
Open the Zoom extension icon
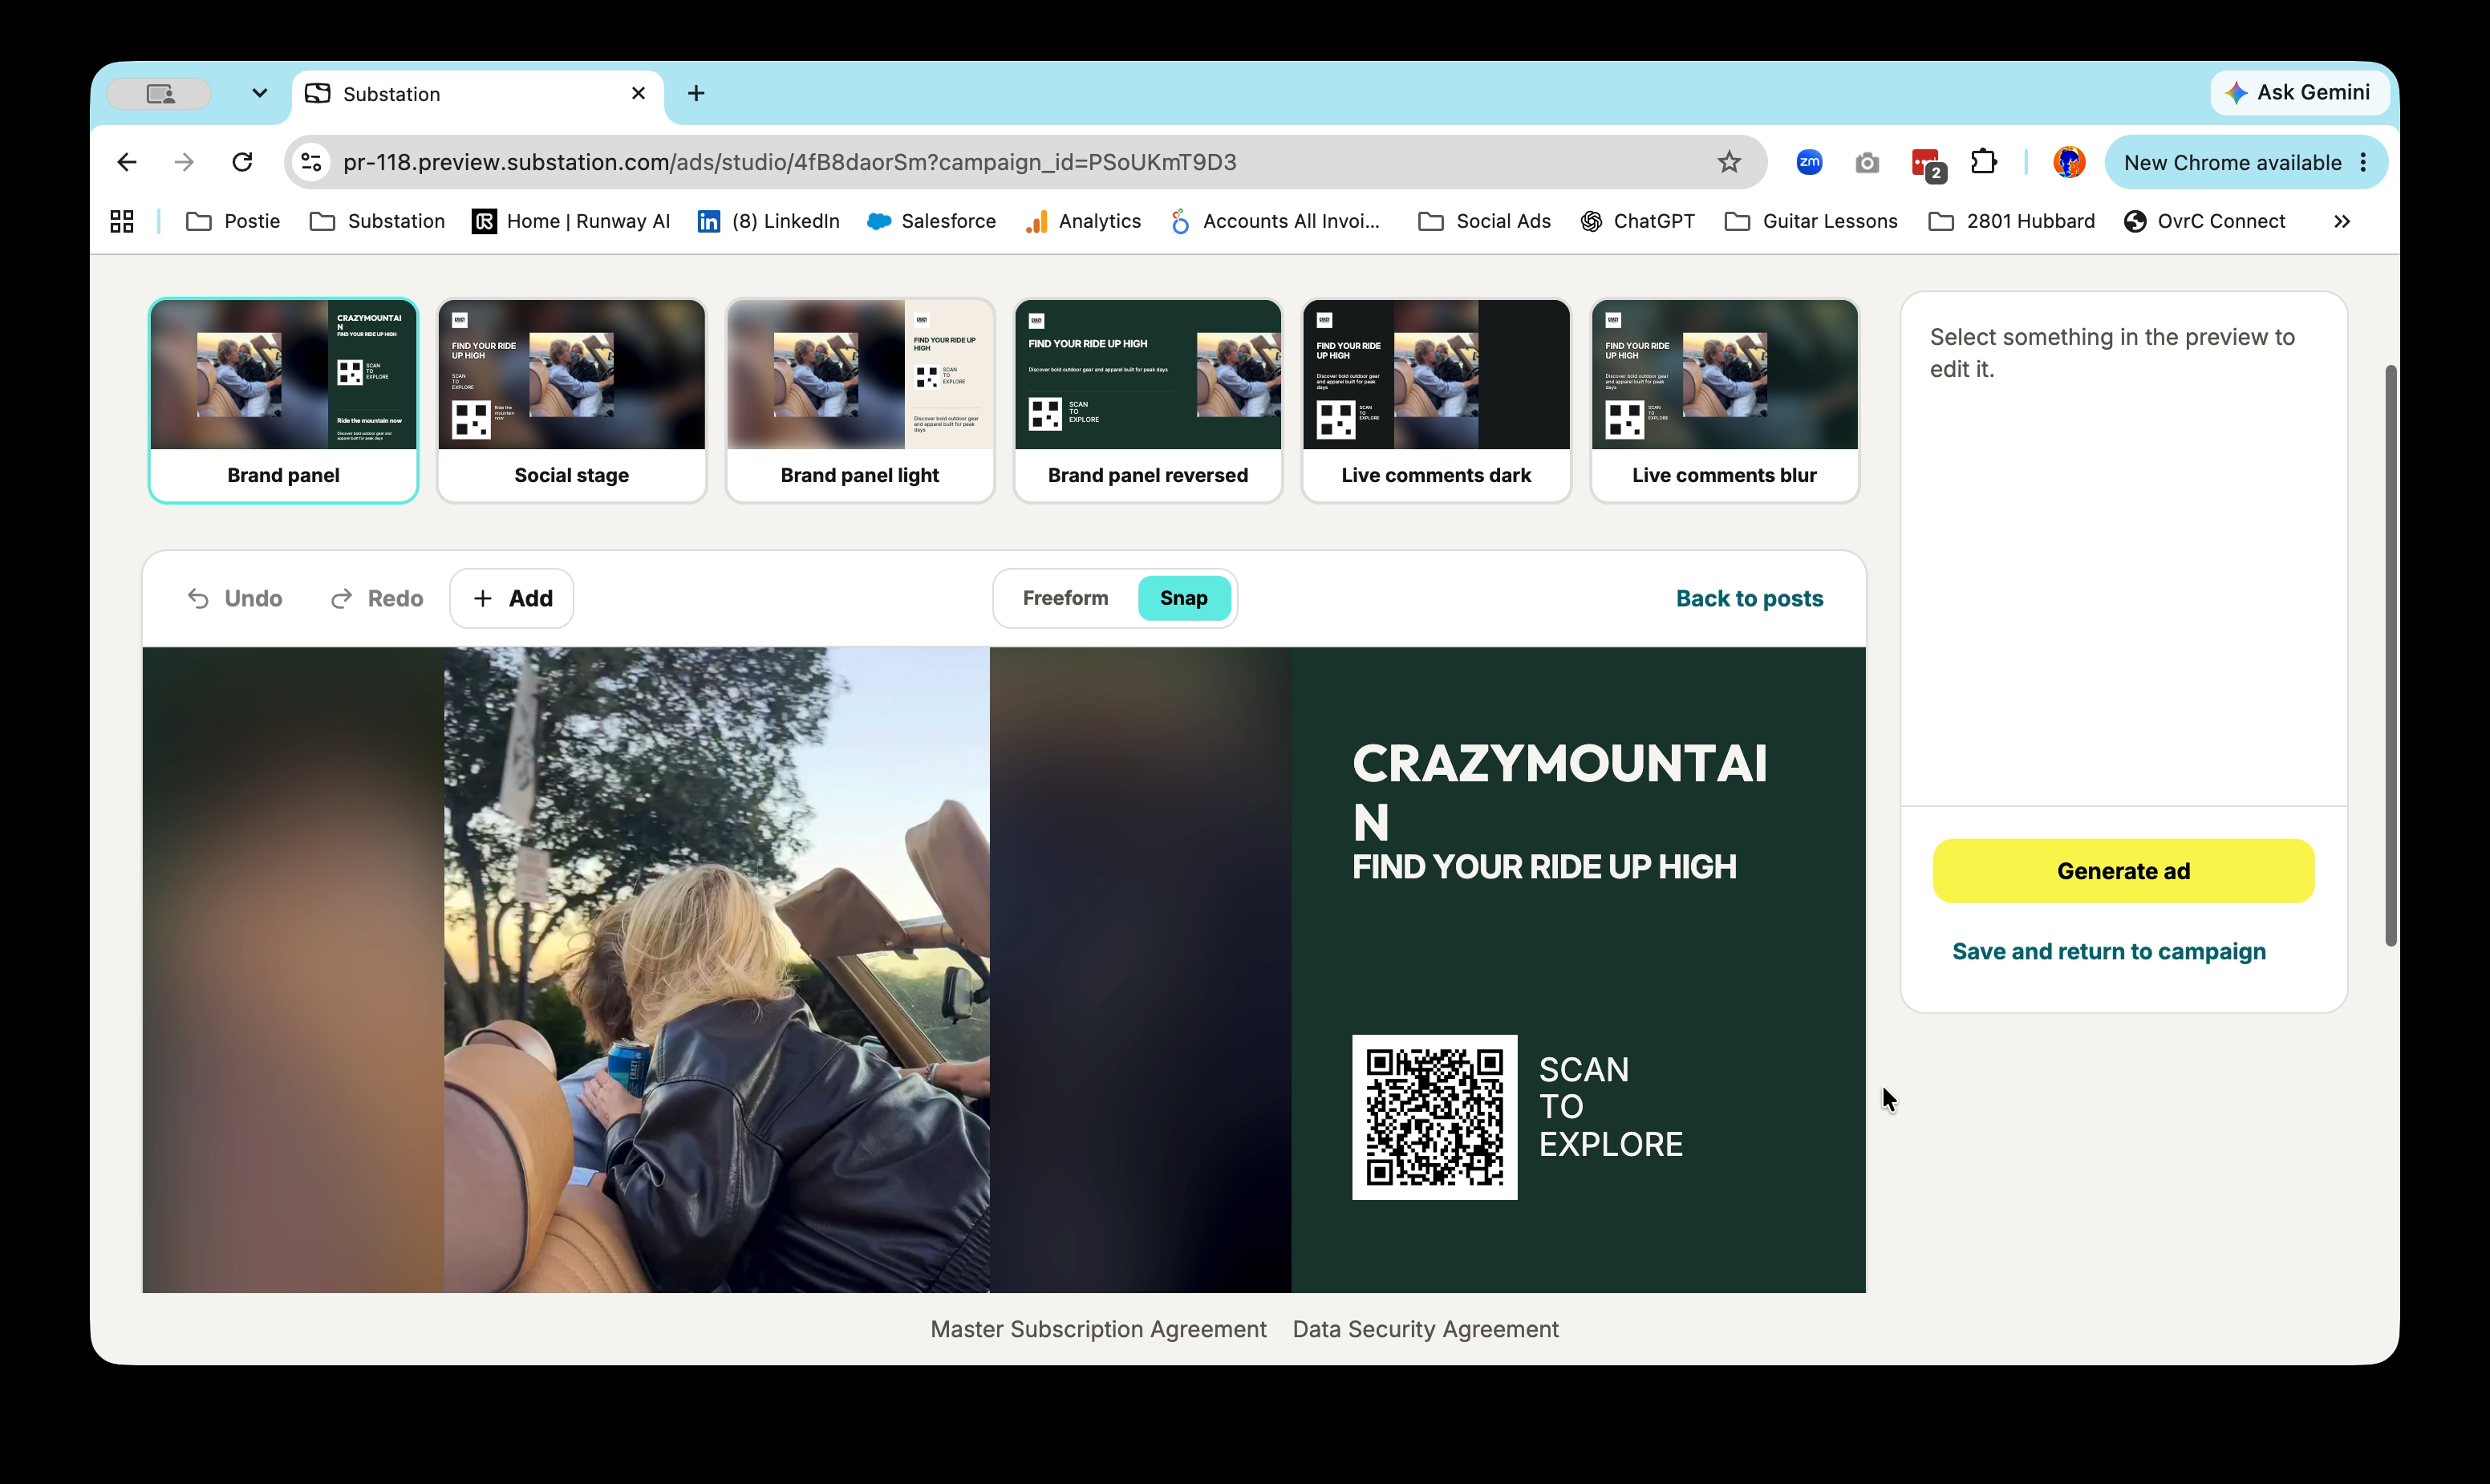click(x=1809, y=162)
